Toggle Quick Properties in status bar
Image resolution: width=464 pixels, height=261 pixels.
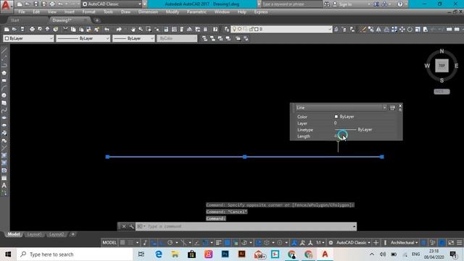tap(423, 243)
